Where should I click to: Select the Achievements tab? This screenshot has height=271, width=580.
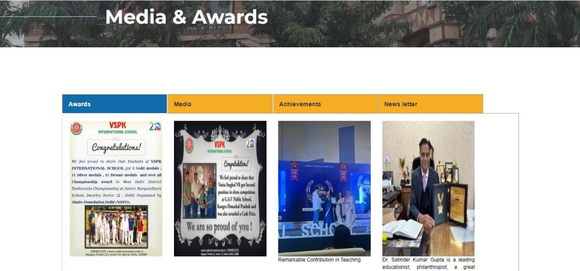coord(325,104)
